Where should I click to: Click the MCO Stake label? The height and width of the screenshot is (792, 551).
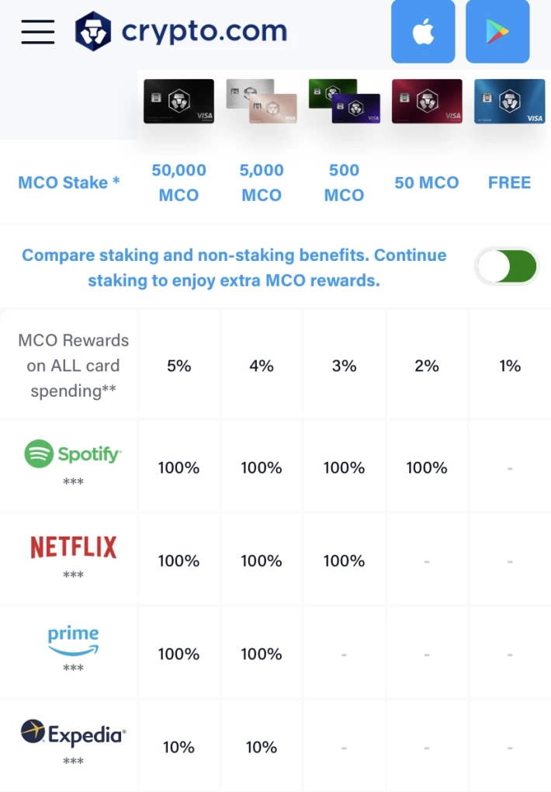tap(69, 182)
